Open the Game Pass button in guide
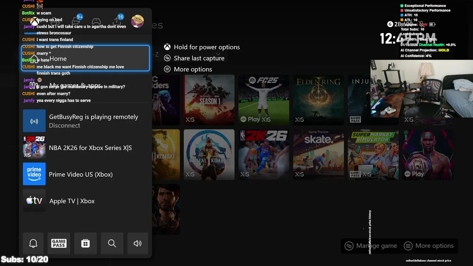The image size is (473, 266). (x=59, y=243)
